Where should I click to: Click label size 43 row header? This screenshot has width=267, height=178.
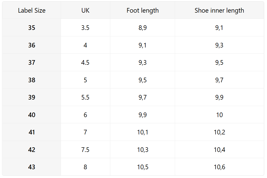[32, 167]
